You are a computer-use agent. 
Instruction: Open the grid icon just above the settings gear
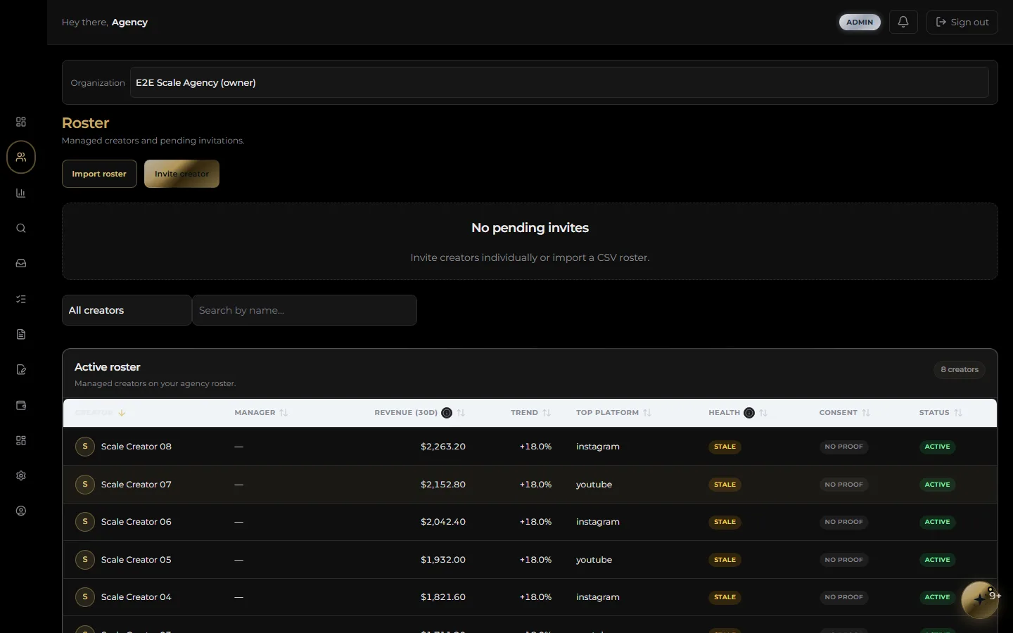coord(21,440)
